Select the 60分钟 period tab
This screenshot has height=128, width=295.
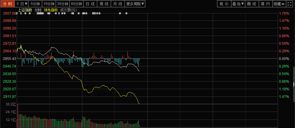pos(77,4)
